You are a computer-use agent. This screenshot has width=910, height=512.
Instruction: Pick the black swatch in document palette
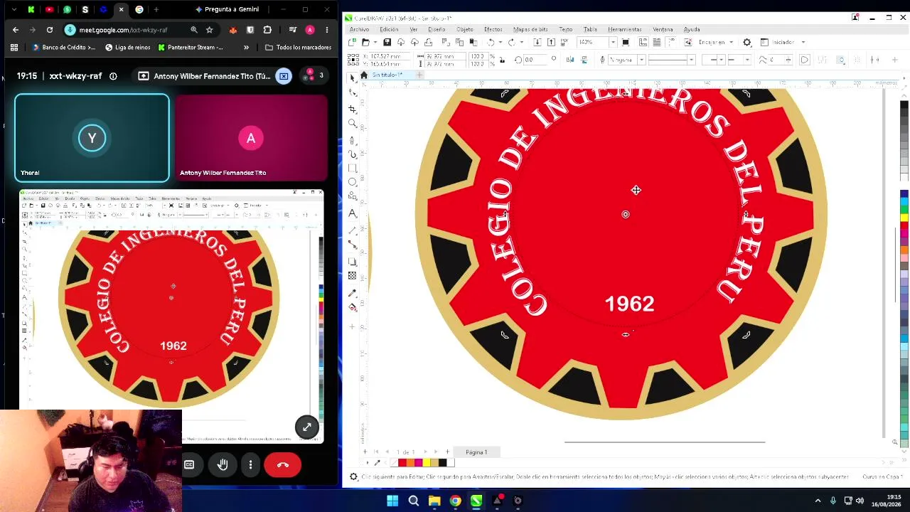[x=442, y=463]
